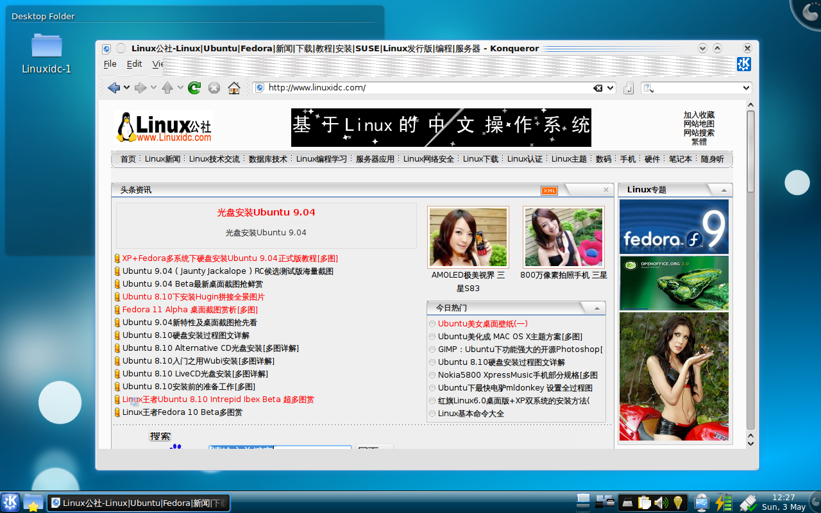Screen dimensions: 821x513
Task: Open the Ubuntu美女桌面壁纸 link
Action: pos(481,323)
